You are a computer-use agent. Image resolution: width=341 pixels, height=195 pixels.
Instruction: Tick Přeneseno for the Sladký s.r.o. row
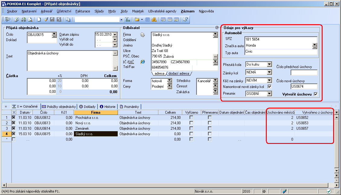click(x=210, y=134)
